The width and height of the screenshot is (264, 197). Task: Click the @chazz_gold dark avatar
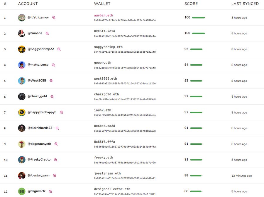(x=22, y=96)
